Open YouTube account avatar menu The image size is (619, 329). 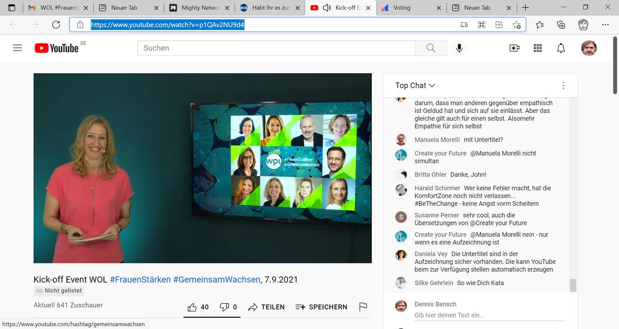(589, 48)
